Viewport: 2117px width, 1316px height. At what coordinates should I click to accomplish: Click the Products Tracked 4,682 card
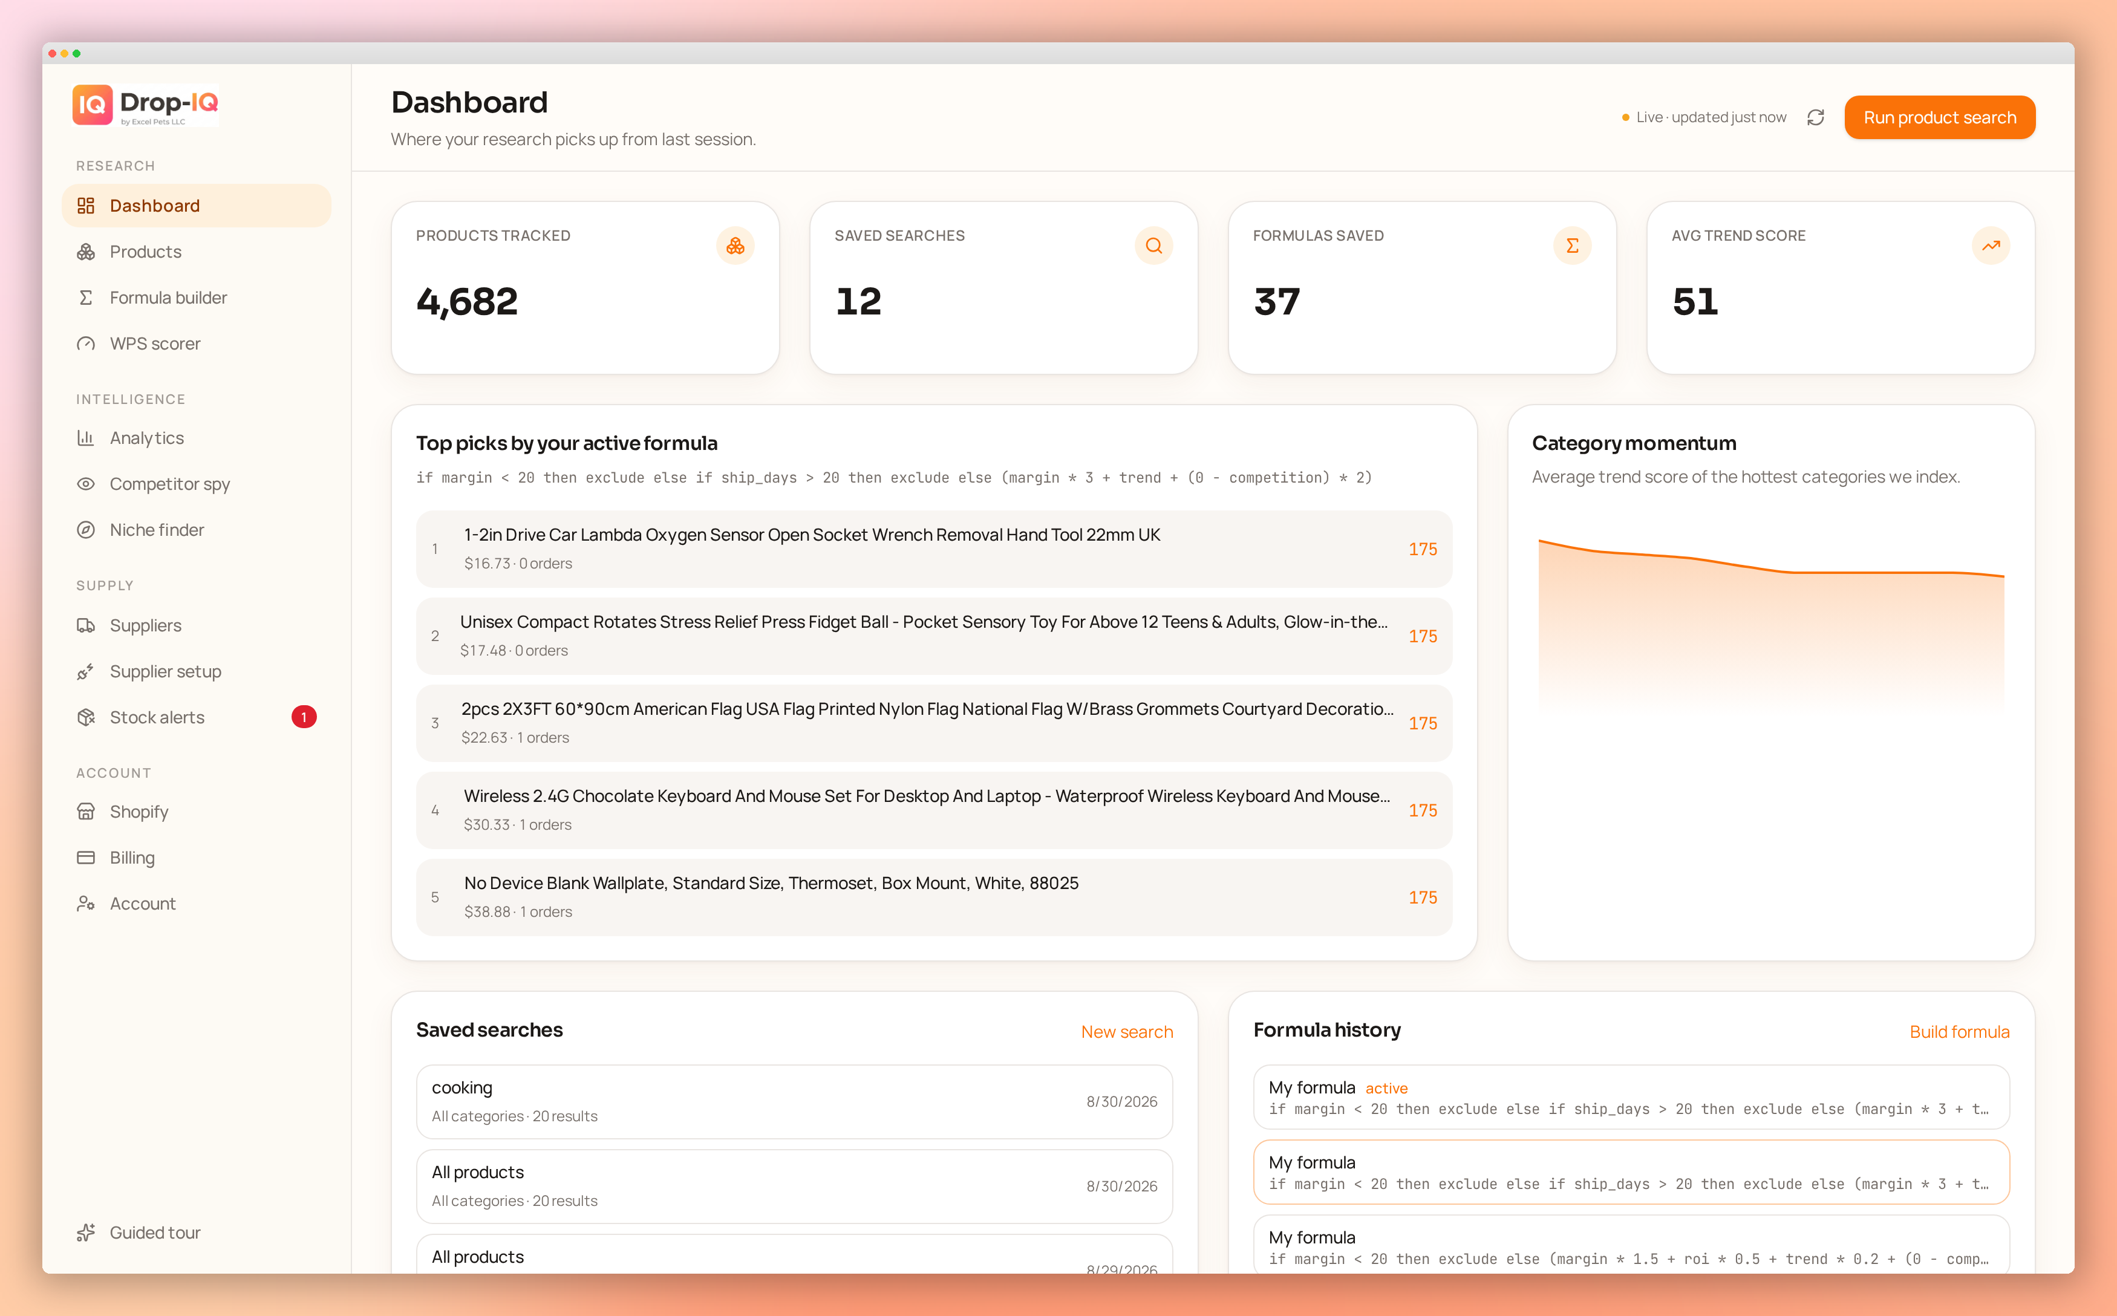pos(585,288)
